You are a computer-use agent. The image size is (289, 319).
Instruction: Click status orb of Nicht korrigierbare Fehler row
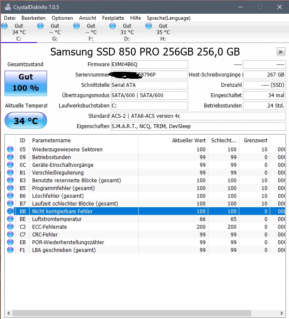10,211
